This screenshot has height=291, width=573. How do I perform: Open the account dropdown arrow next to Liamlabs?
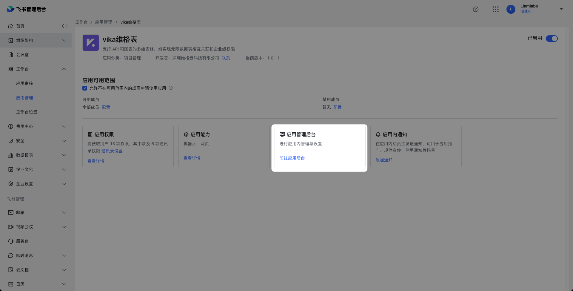point(561,9)
